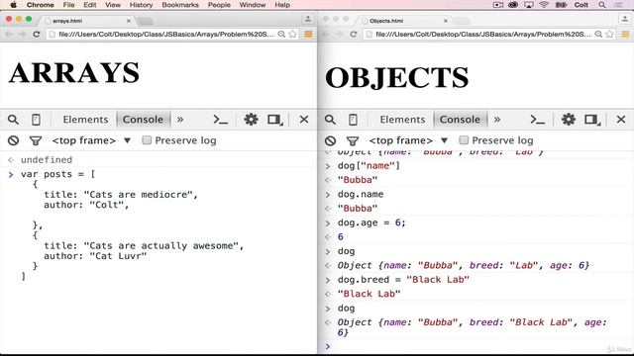Viewport: 634px width, 356px height.
Task: Enable Preserve log in the arrays.html console
Action: click(x=147, y=140)
